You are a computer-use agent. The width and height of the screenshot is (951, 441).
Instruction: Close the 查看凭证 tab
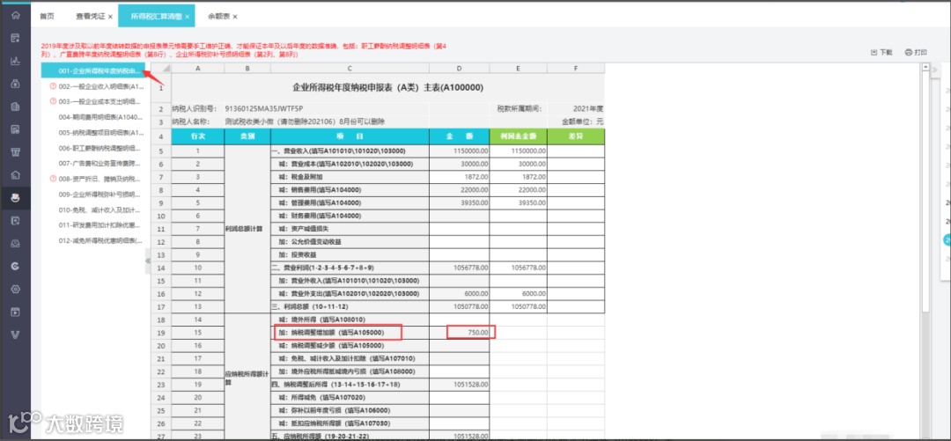coord(110,17)
